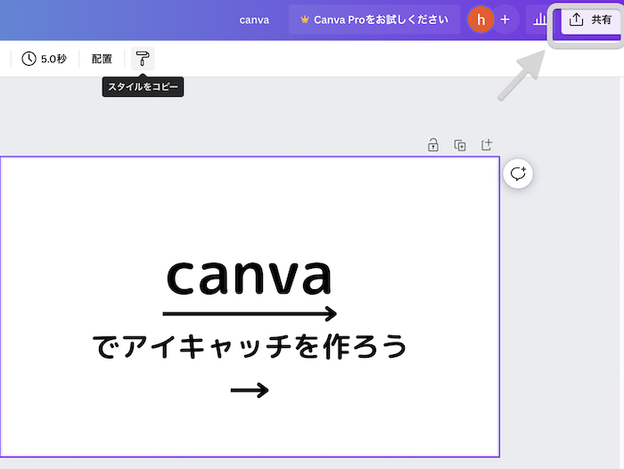Image resolution: width=624 pixels, height=469 pixels.
Task: Click the orange "h" profile avatar
Action: tap(481, 20)
